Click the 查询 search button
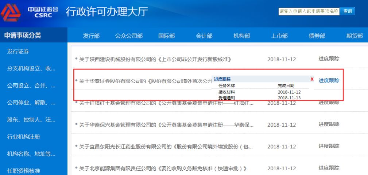 (x=348, y=11)
